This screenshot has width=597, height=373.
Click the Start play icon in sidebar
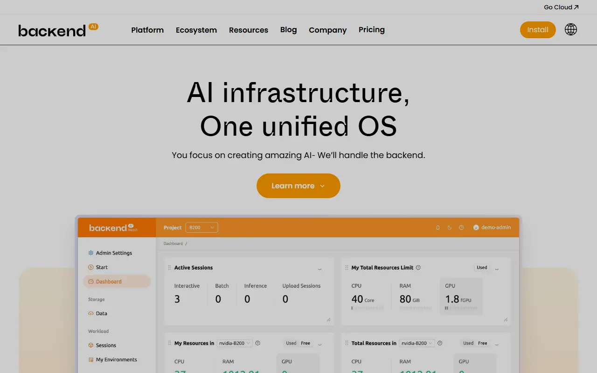coord(91,267)
